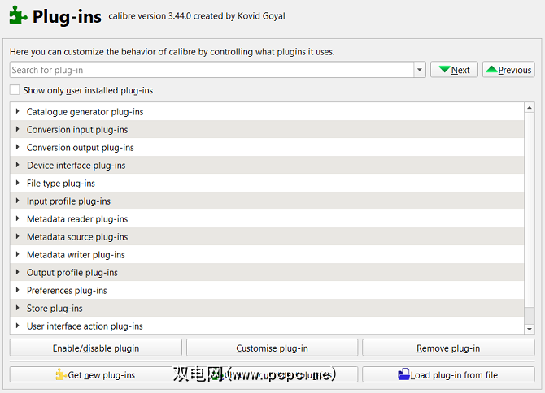
Task: Select the 'Input profile plug-ins' label
Action: (68, 201)
